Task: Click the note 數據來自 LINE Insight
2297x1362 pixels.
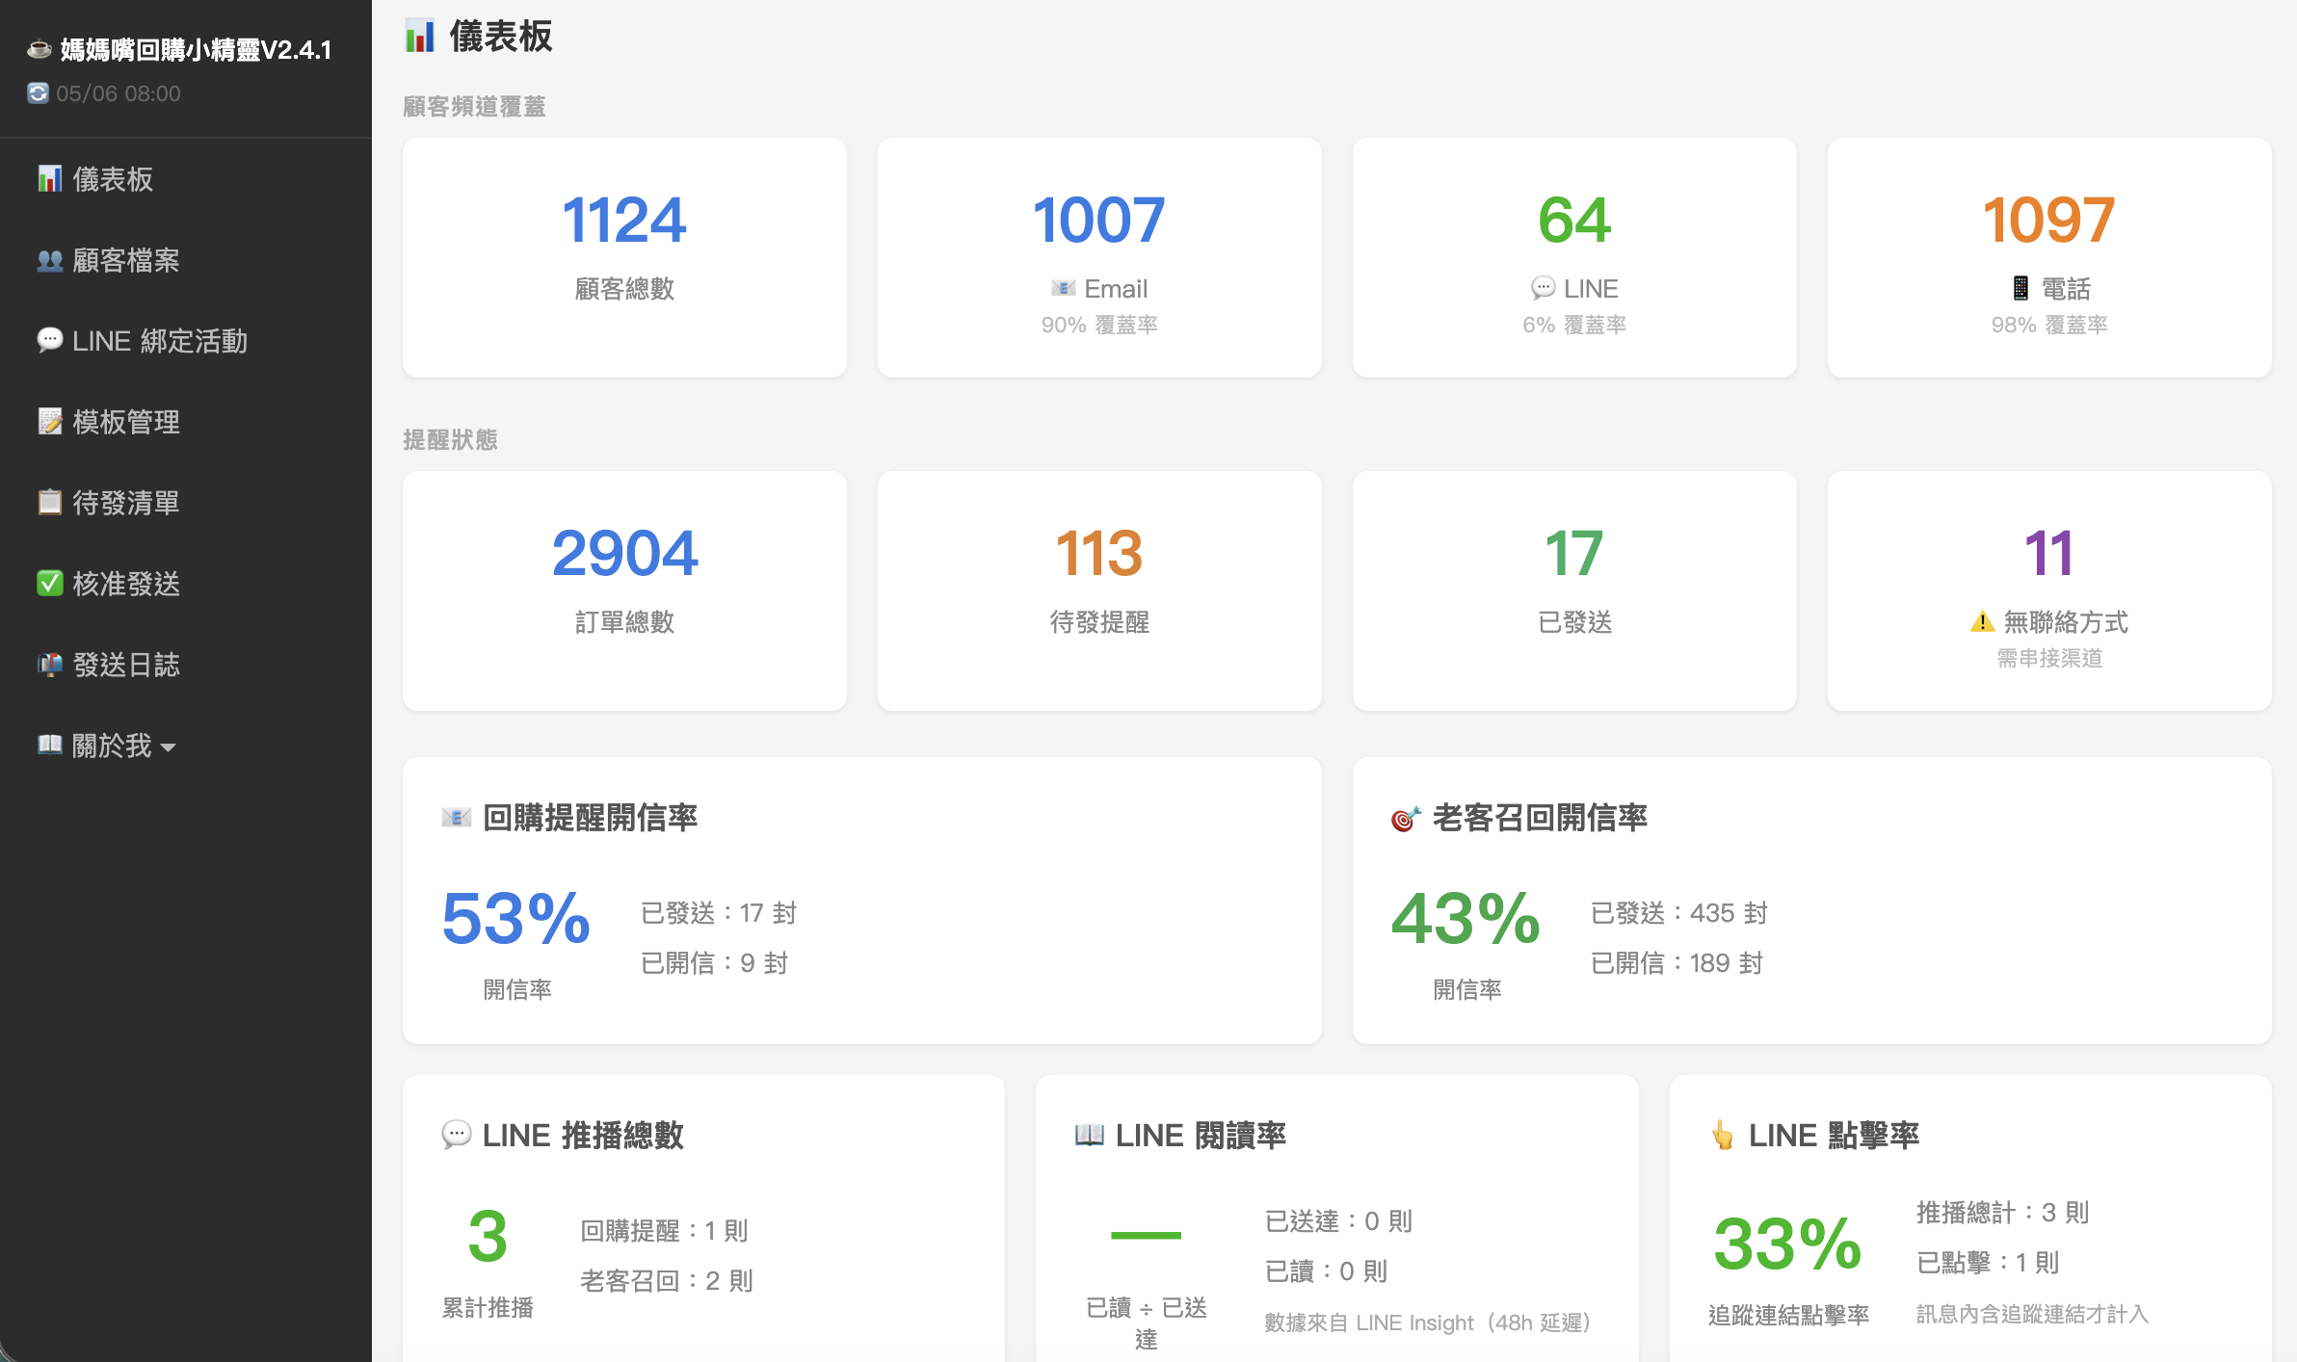Action: click(x=1427, y=1323)
